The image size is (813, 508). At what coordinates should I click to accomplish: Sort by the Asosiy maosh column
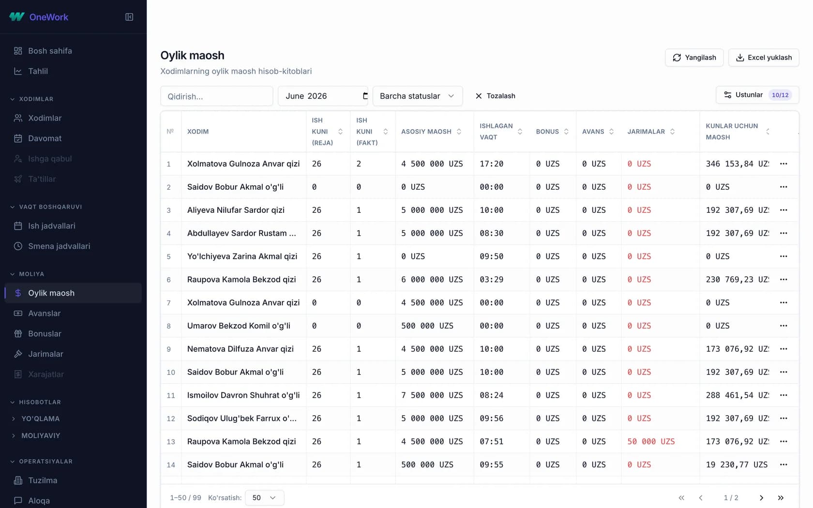click(x=459, y=132)
